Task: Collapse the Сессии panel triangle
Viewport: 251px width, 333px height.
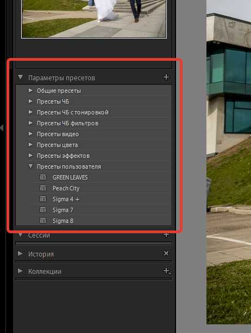Action: point(21,235)
